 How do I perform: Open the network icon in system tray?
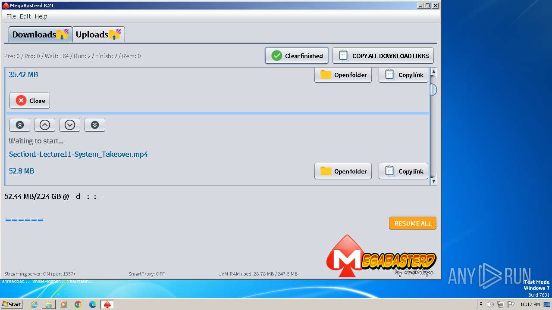point(501,304)
